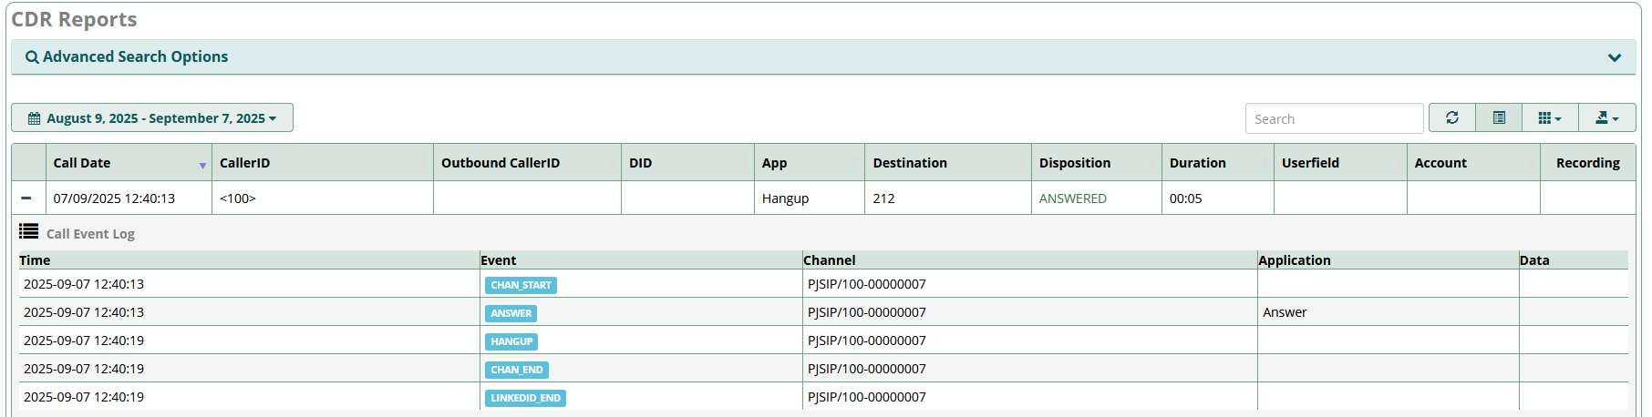Screen dimensions: 1652x417
Task: Open the export data dropdown
Action: point(1606,117)
